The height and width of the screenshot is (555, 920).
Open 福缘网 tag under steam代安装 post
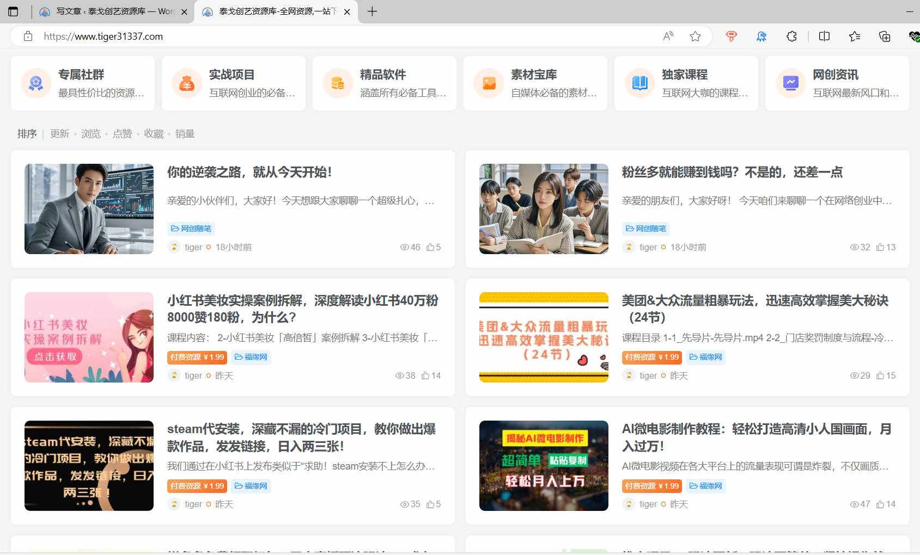(251, 486)
